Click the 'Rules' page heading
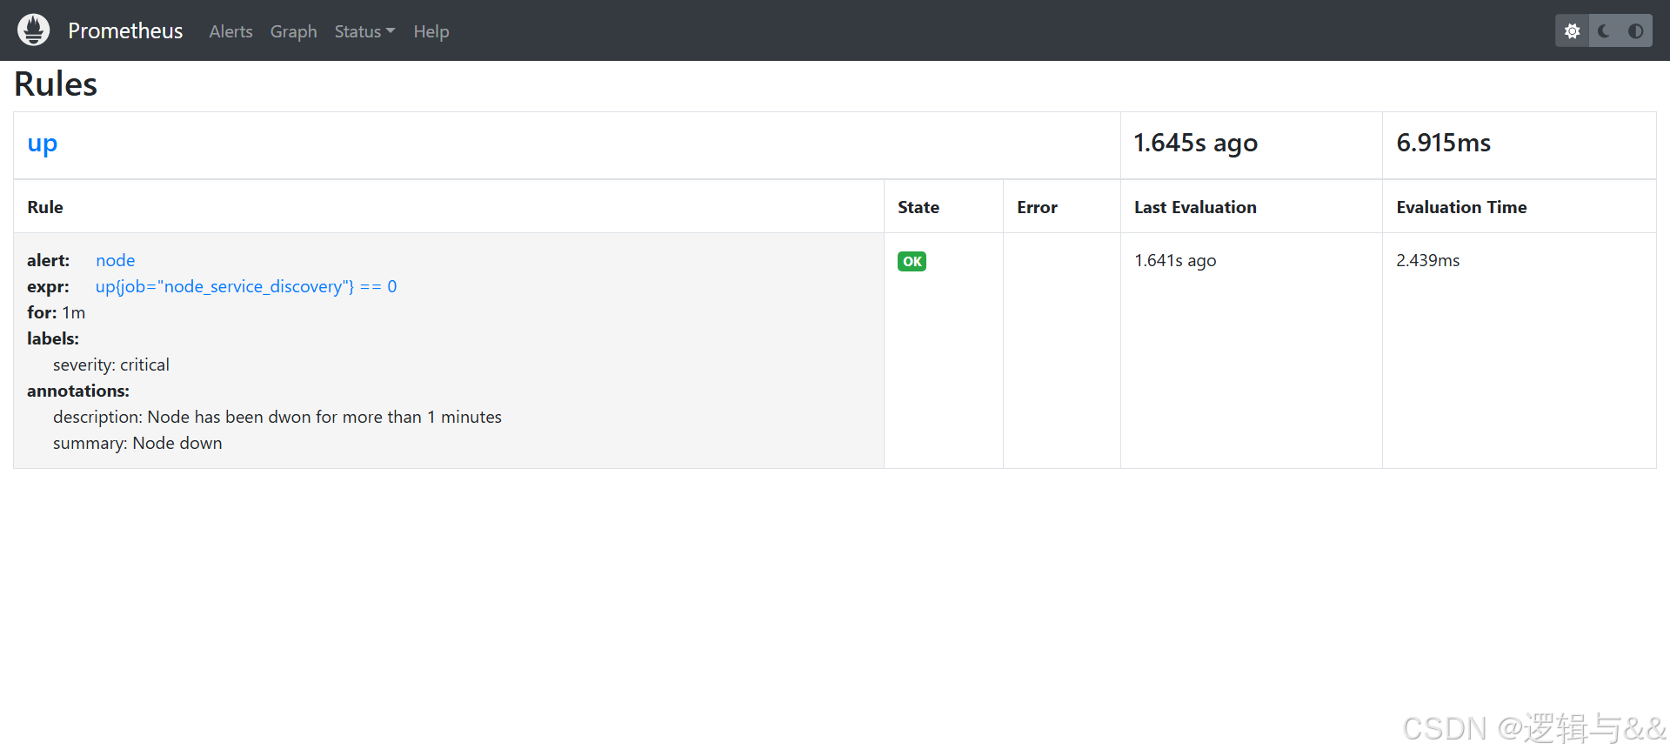Image resolution: width=1670 pixels, height=756 pixels. coord(56,84)
